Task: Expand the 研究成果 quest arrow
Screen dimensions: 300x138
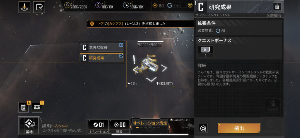Action: [x=121, y=56]
